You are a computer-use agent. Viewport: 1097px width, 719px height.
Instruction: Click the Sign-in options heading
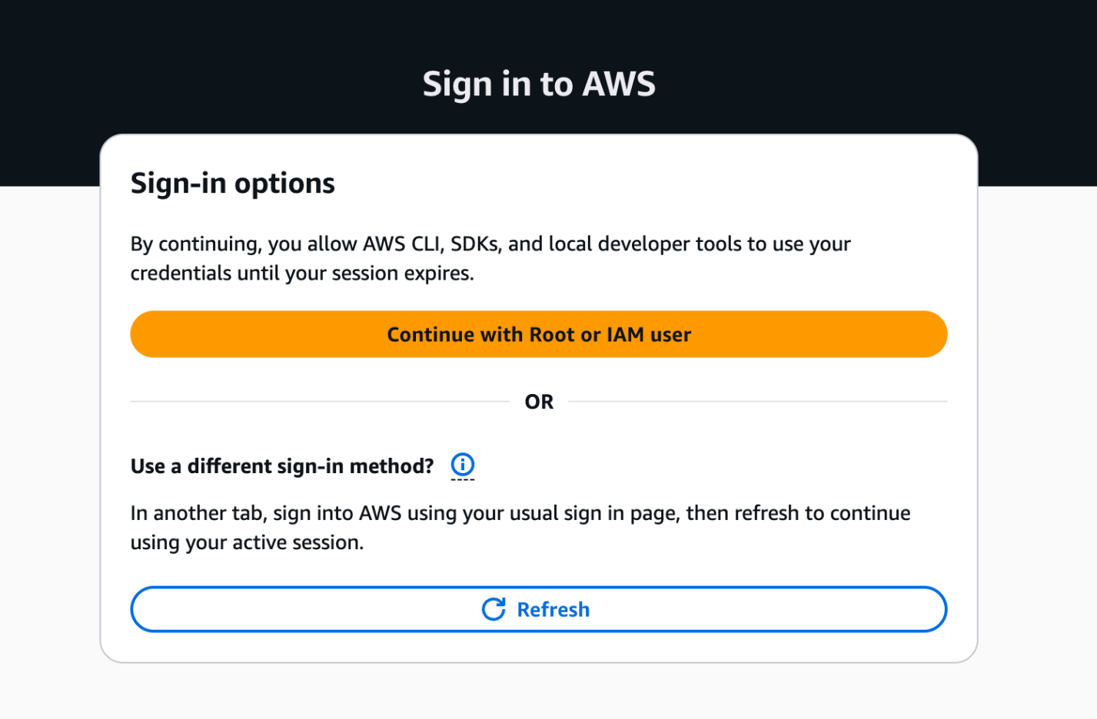point(232,183)
